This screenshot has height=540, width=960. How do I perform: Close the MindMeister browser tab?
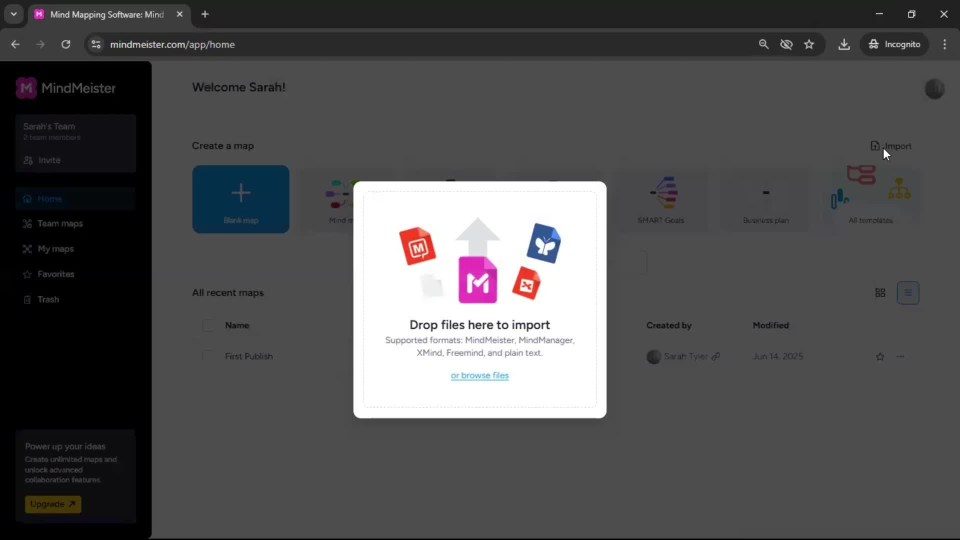click(x=179, y=14)
